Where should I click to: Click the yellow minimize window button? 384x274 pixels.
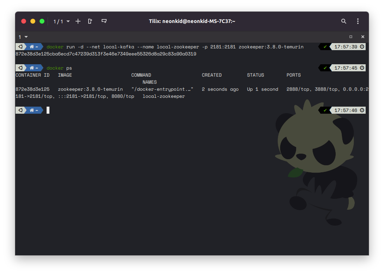click(33, 21)
